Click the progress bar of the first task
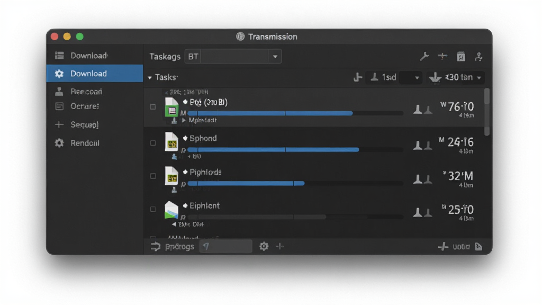The width and height of the screenshot is (542, 305). pos(295,113)
